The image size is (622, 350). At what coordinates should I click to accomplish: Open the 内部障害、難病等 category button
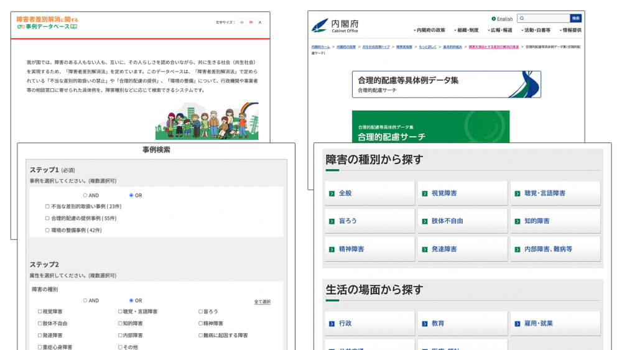click(555, 249)
